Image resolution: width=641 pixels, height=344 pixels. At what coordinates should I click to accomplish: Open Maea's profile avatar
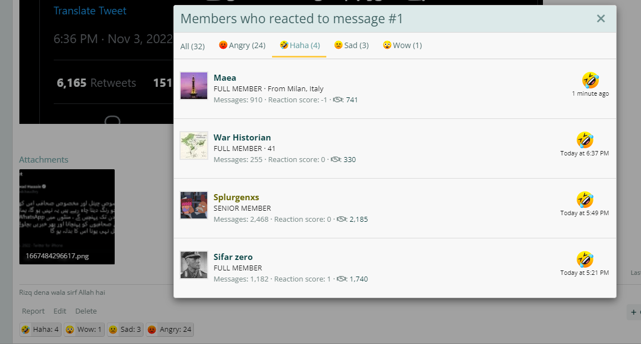194,86
